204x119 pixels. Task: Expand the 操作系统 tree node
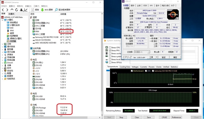click(2, 47)
